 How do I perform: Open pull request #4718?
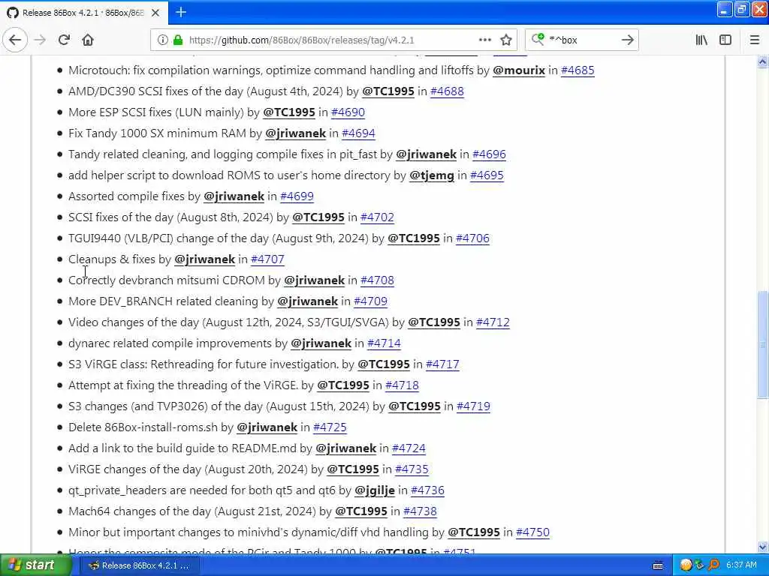[x=403, y=385]
